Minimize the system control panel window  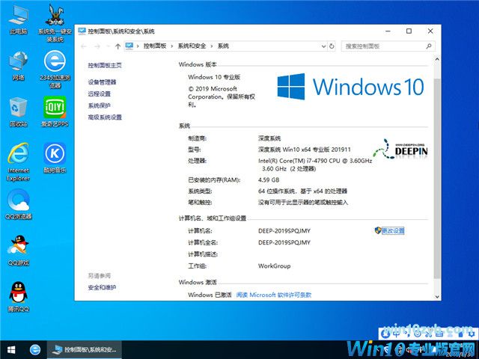coord(388,31)
